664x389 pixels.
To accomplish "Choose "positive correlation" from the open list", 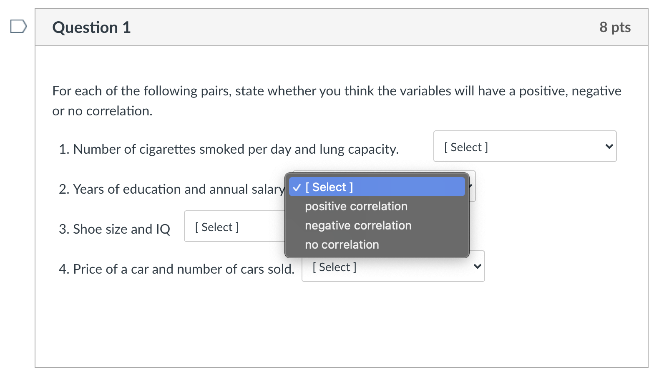I will point(356,207).
